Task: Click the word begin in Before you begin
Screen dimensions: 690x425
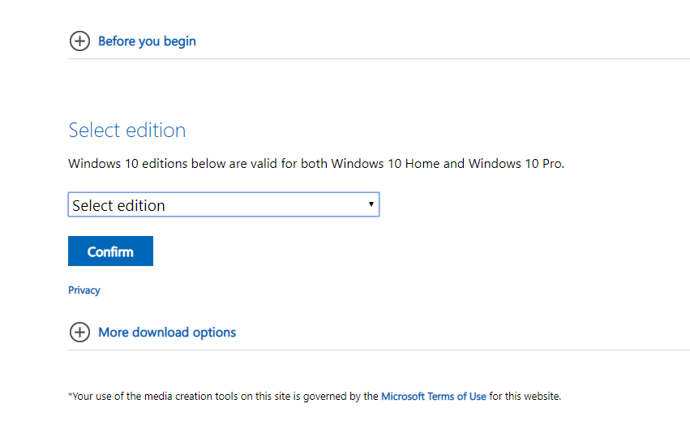Action: pos(179,41)
